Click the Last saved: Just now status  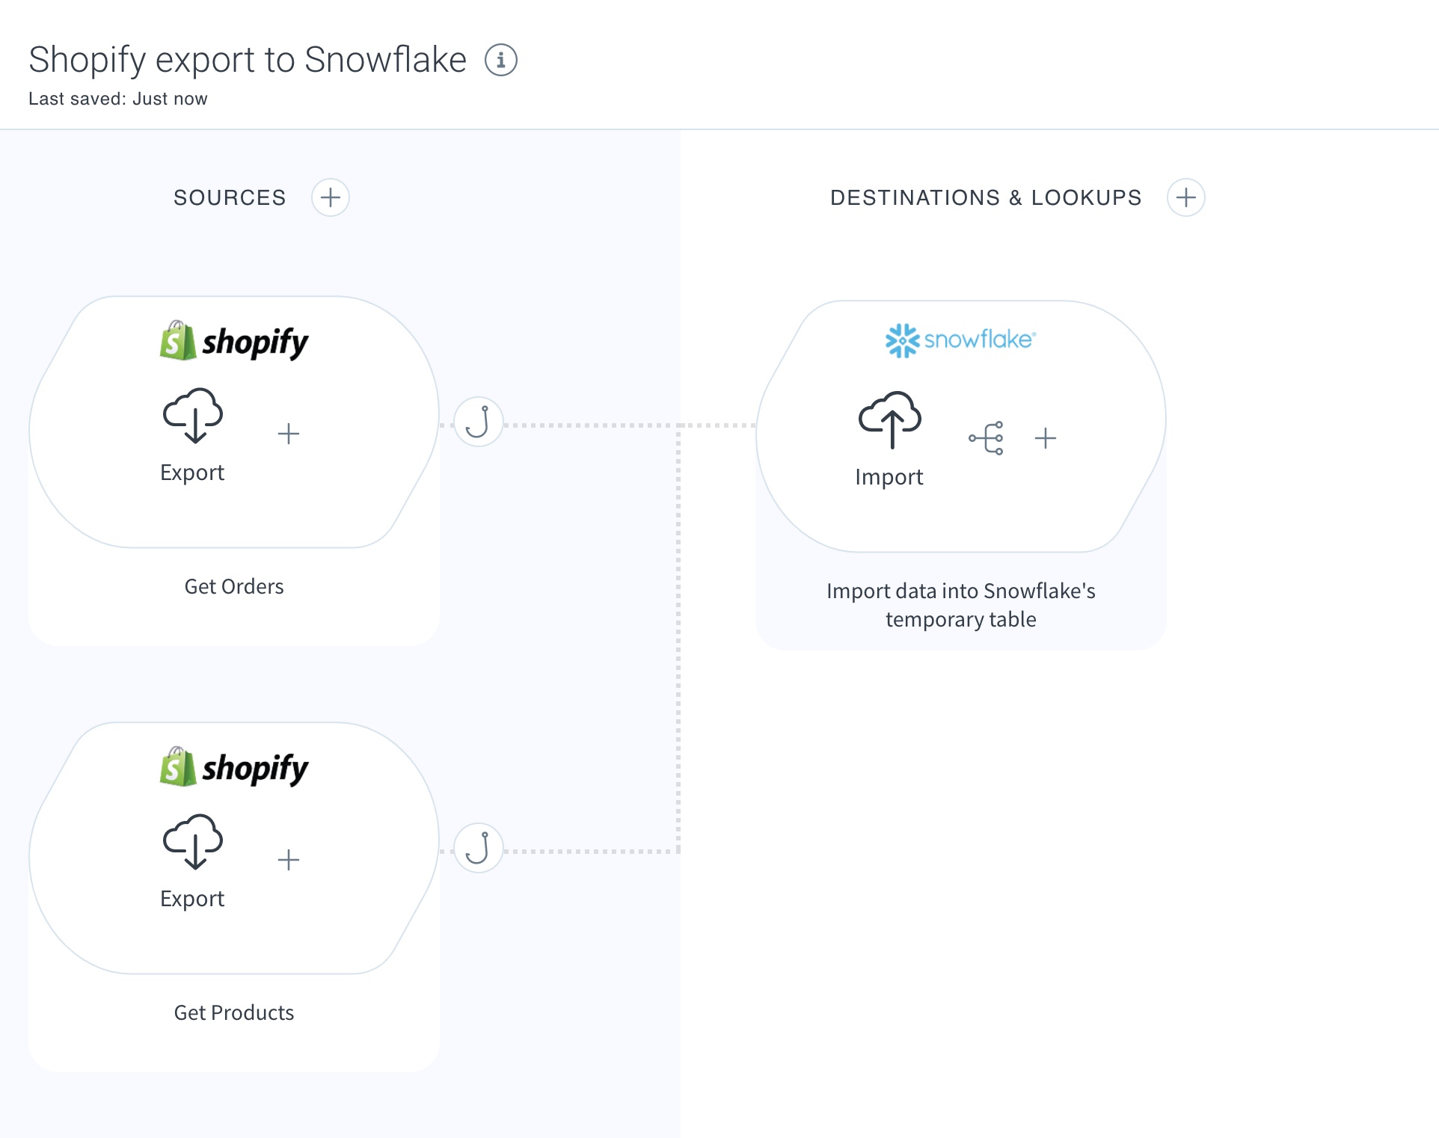coord(118,99)
